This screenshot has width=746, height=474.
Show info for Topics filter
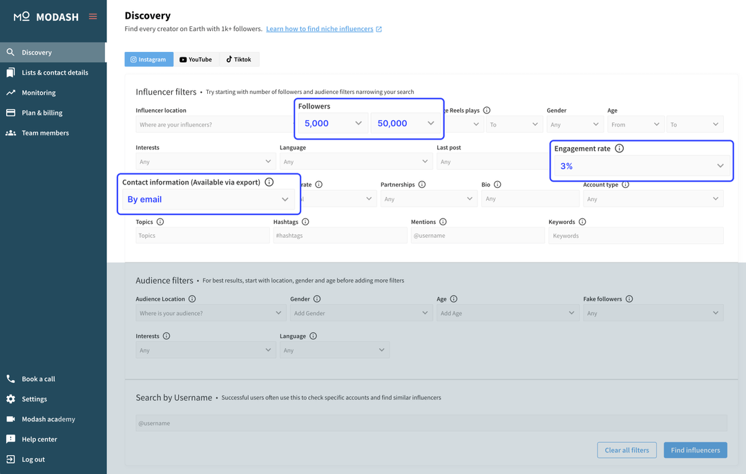coord(160,222)
